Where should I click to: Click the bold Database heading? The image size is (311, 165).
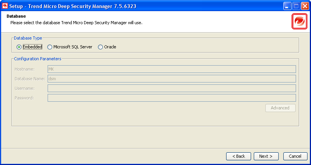16,16
